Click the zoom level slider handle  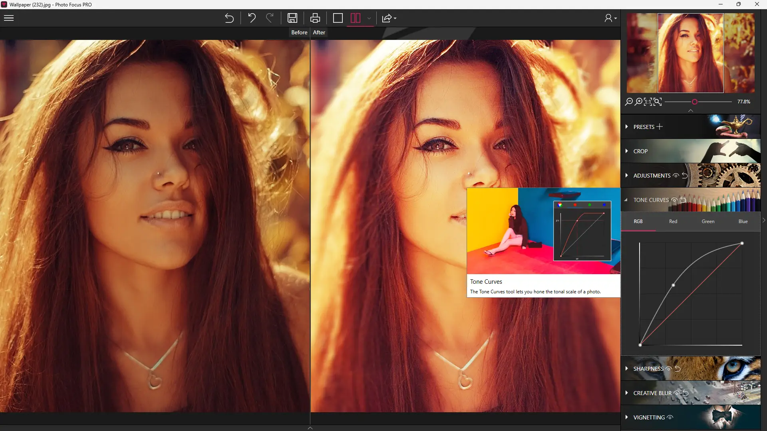click(x=695, y=102)
